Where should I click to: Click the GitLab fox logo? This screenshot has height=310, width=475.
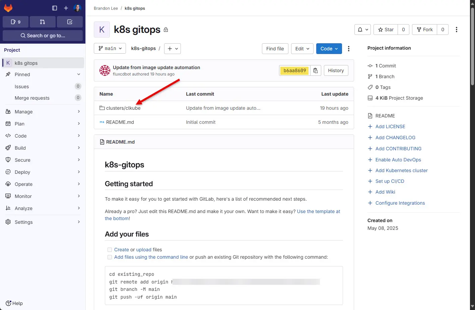(8, 8)
